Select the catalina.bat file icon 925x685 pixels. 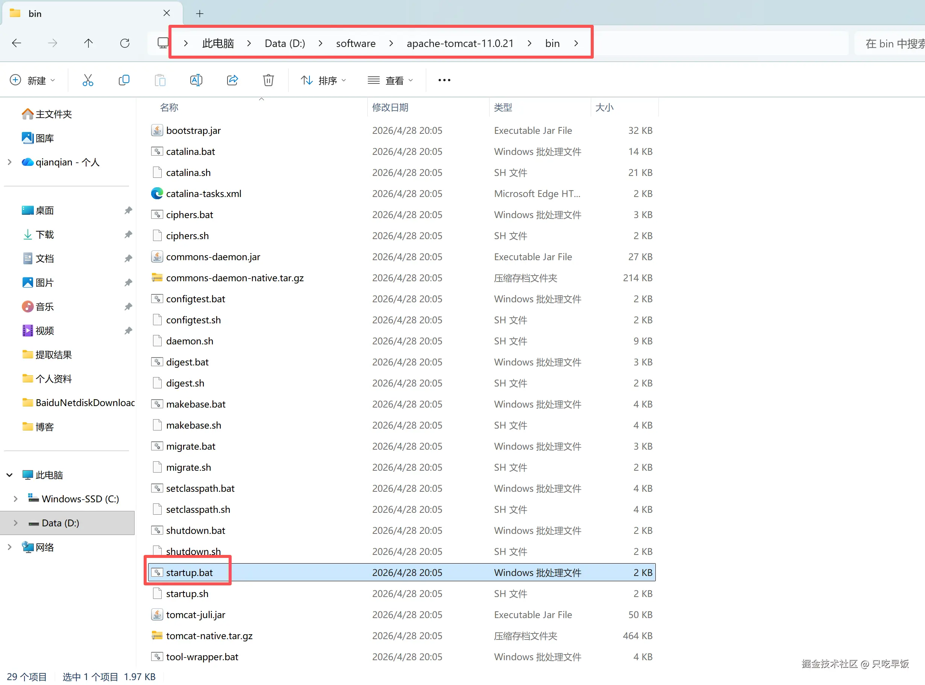(x=157, y=152)
